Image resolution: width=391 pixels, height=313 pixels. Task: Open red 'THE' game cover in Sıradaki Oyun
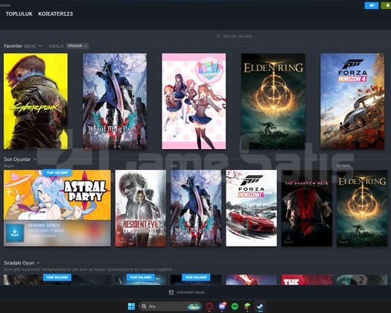(307, 279)
